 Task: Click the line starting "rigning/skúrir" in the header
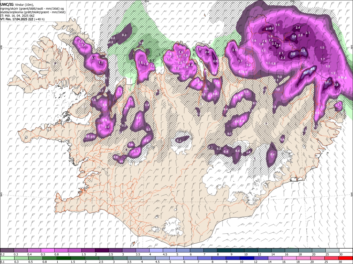32,8
